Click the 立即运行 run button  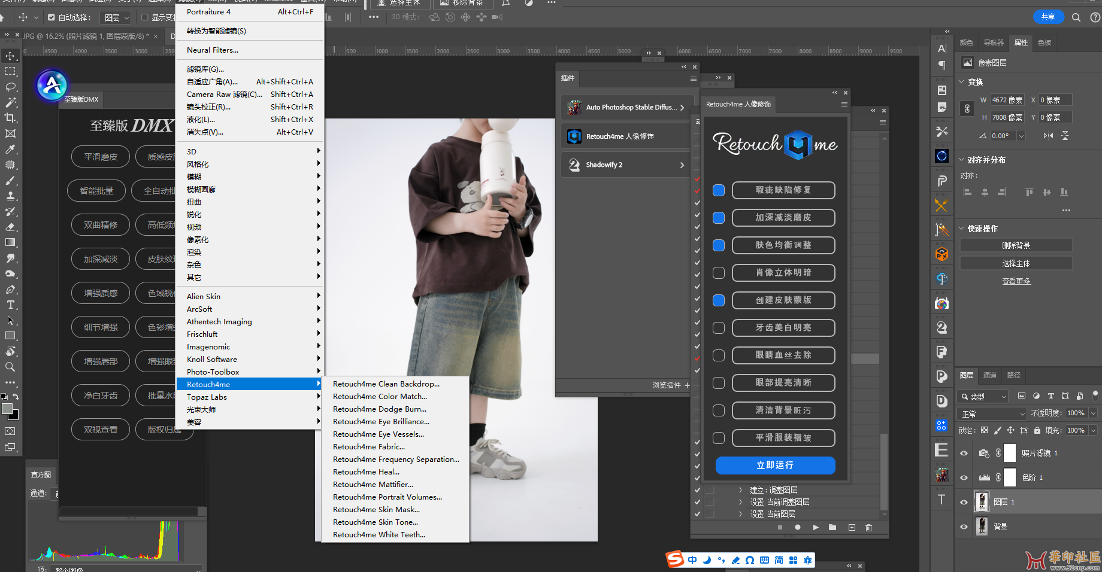775,465
